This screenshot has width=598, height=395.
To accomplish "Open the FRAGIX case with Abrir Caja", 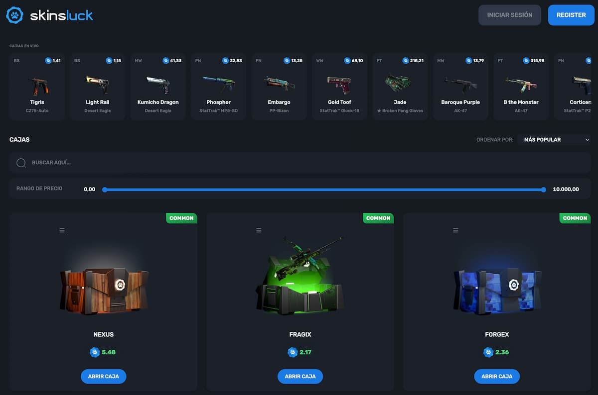I will point(300,377).
